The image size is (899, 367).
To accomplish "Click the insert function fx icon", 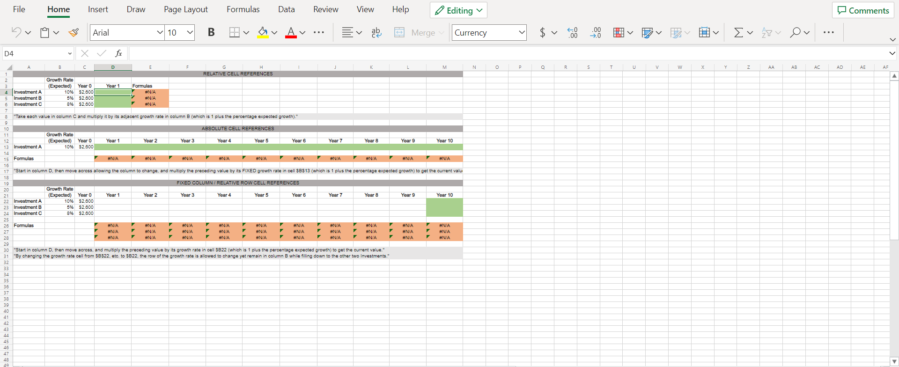I will pyautogui.click(x=118, y=53).
